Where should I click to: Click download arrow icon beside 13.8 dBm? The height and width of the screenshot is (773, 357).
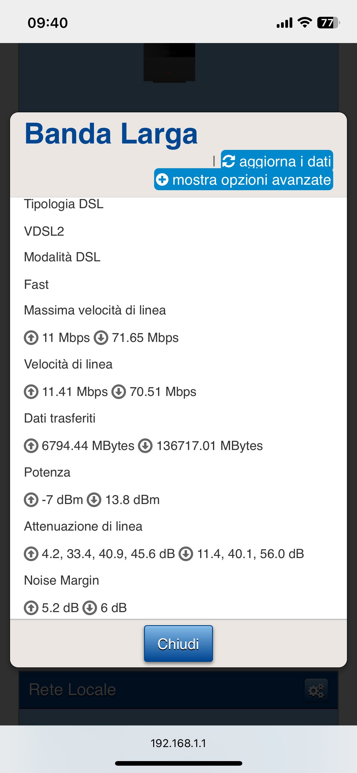[94, 500]
